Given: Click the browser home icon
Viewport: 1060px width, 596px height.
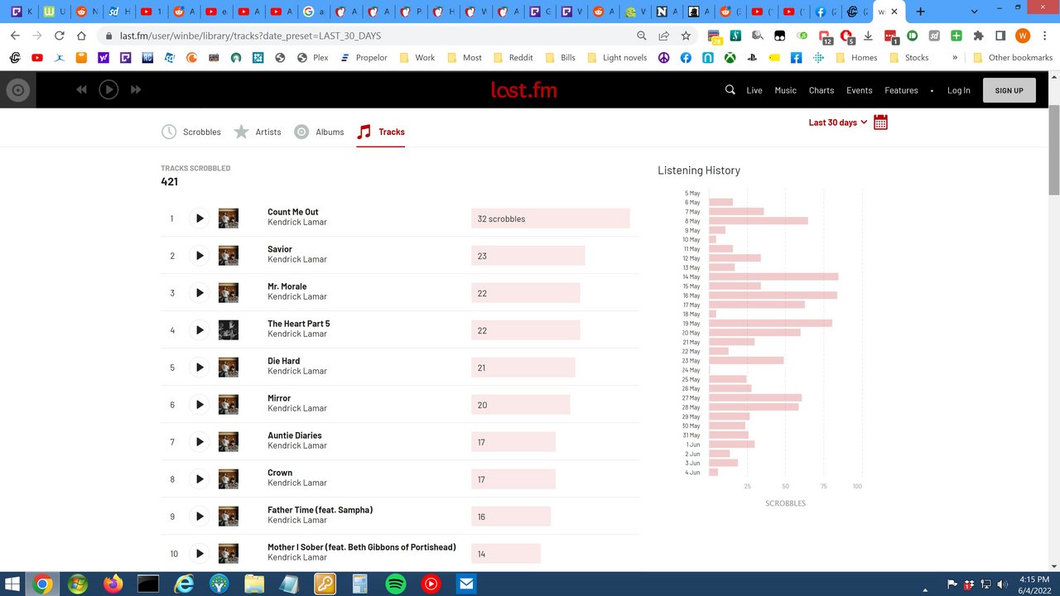Looking at the screenshot, I should tap(81, 36).
